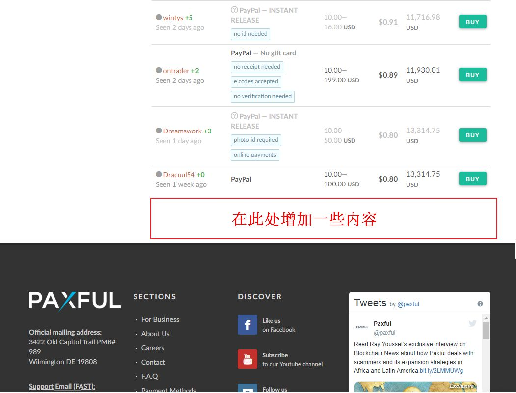
Task: Click 'Subscribe to our Youtube channel' text
Action: pyautogui.click(x=292, y=360)
